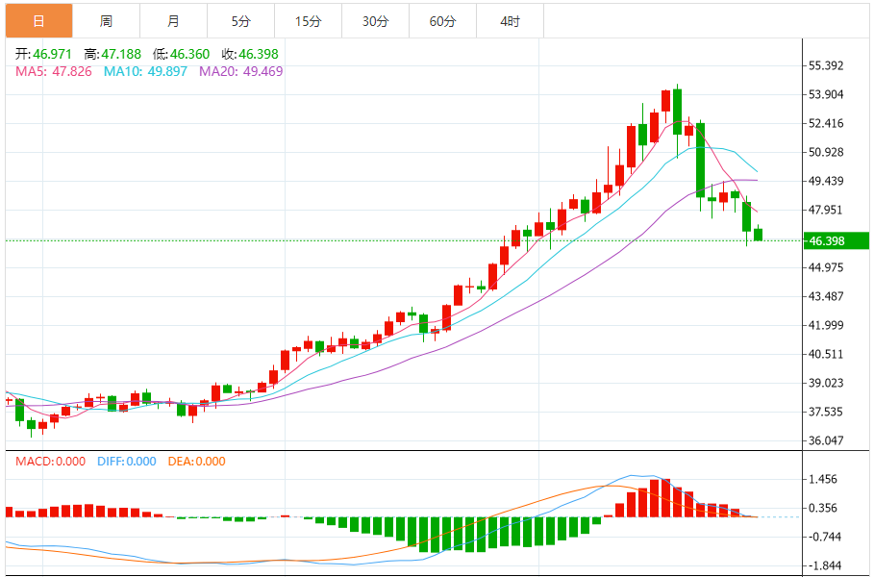Viewport: 874px width, 577px height.
Task: Open the 月 monthly chart tab
Action: point(173,20)
